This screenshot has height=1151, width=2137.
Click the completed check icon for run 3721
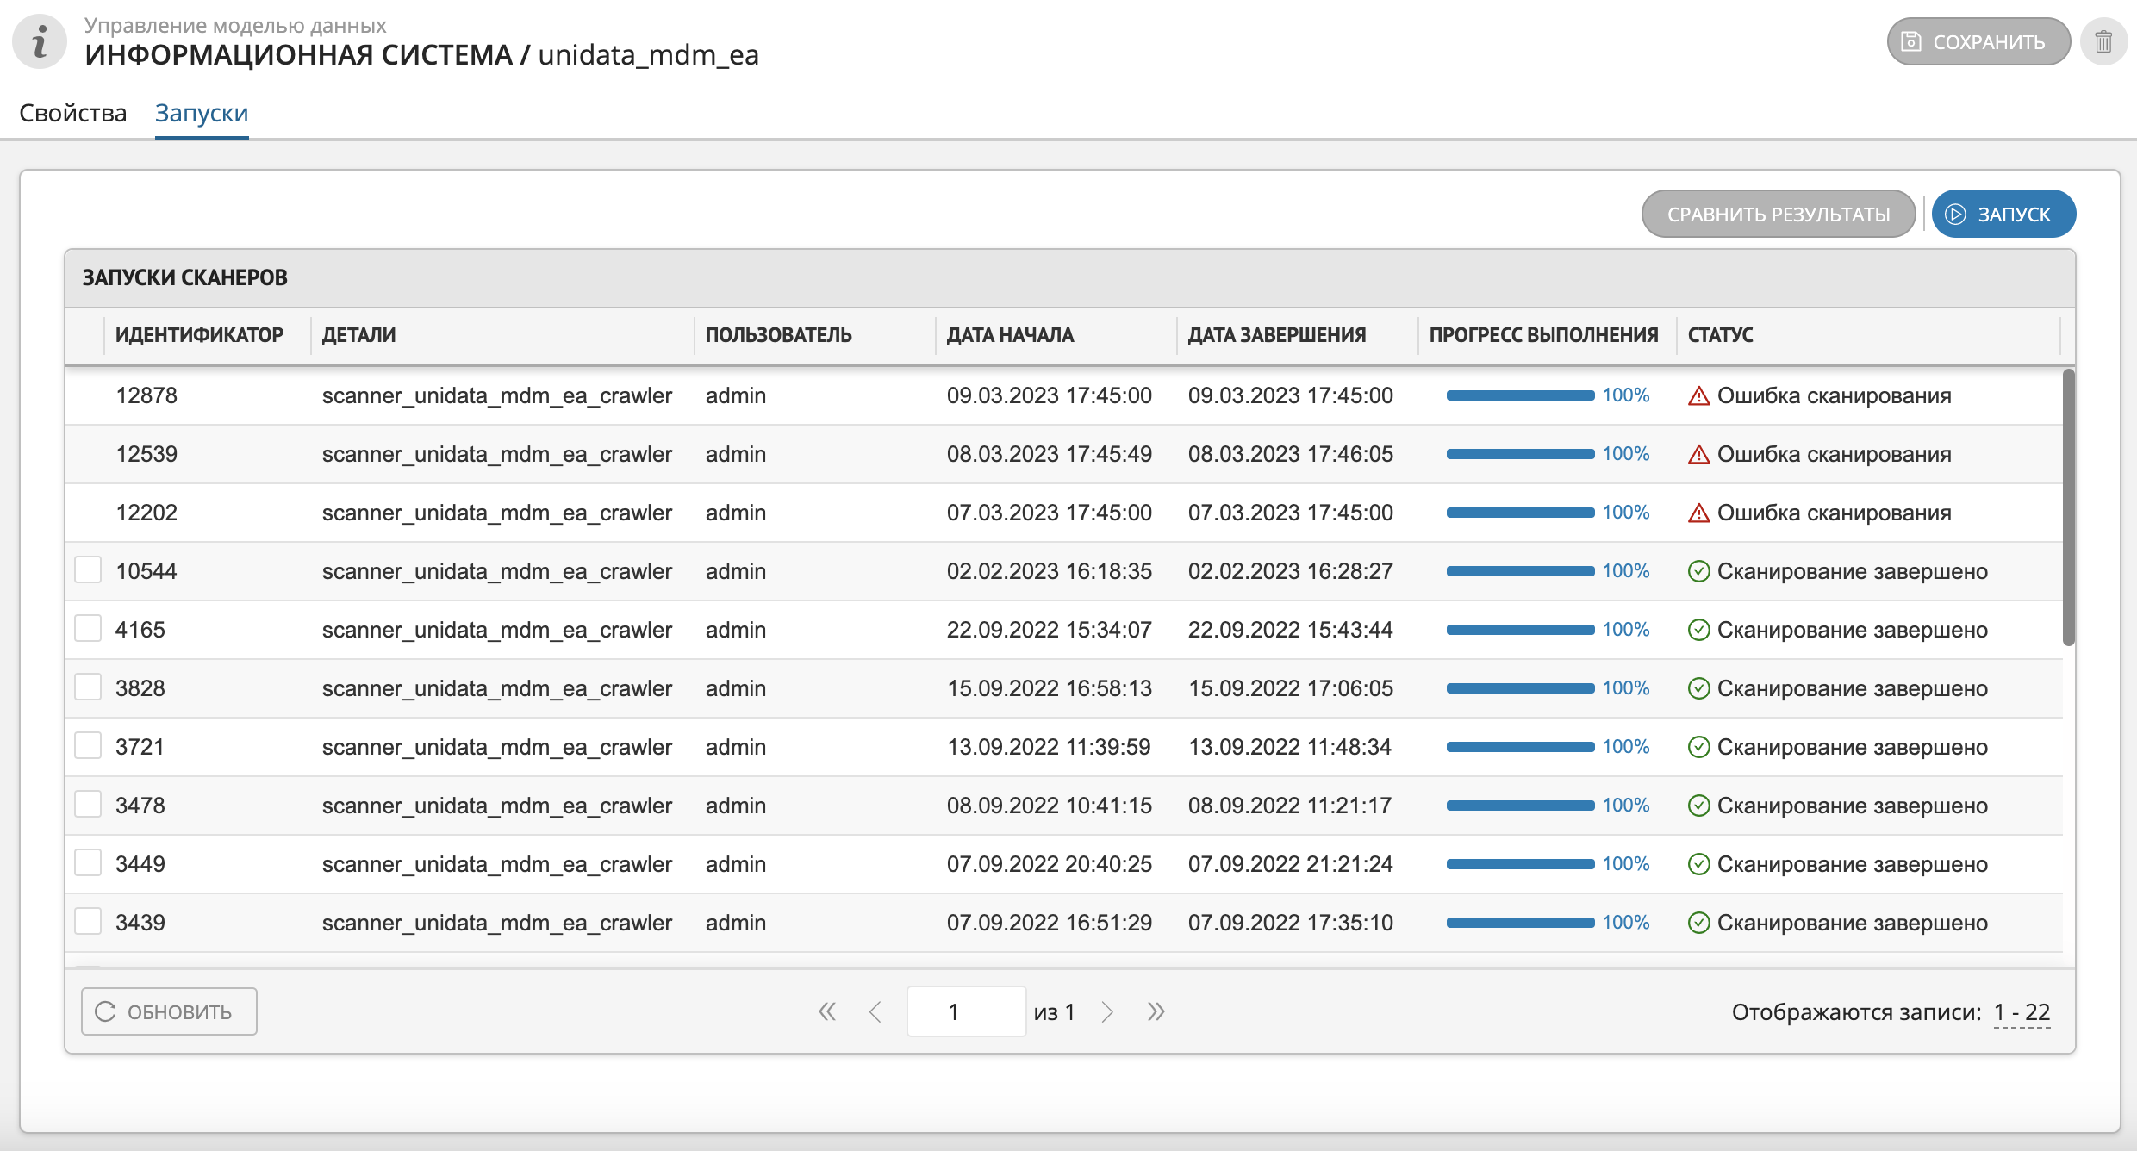1698,747
